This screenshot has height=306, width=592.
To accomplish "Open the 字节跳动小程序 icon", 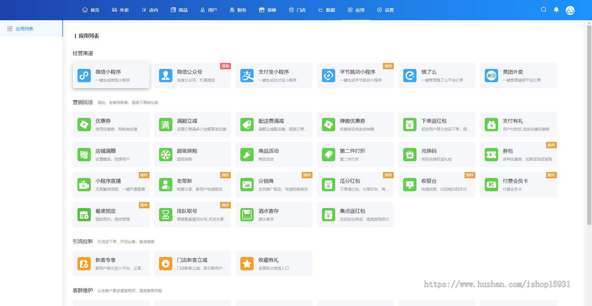I will click(x=329, y=75).
